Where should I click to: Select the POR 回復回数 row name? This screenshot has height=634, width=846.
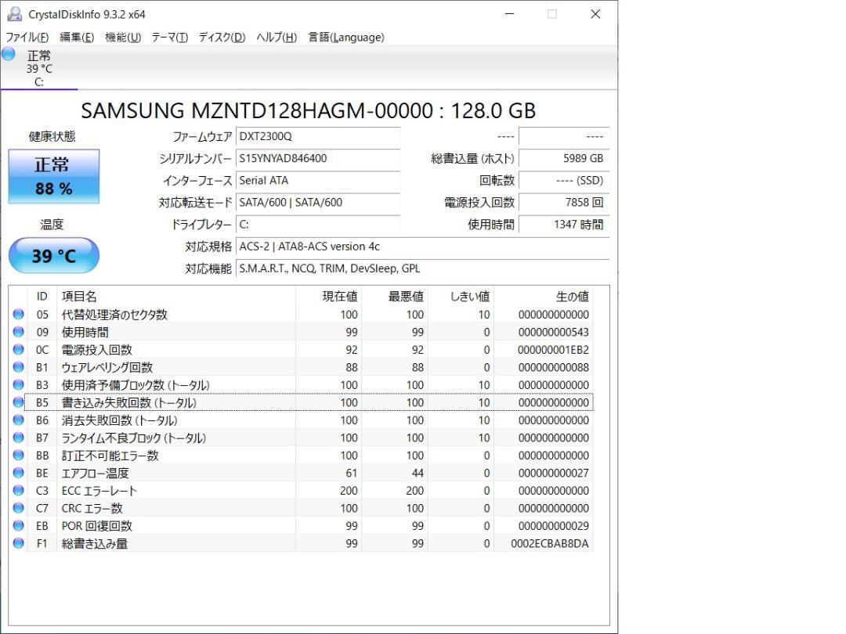[96, 526]
